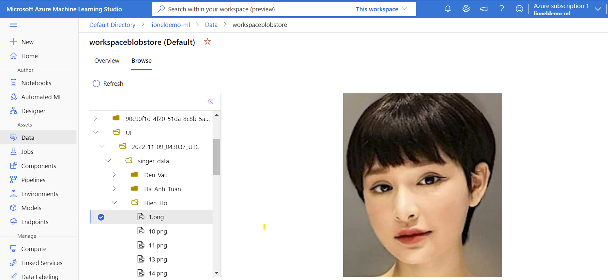Open the help question mark icon
The width and height of the screenshot is (608, 280).
click(x=502, y=9)
